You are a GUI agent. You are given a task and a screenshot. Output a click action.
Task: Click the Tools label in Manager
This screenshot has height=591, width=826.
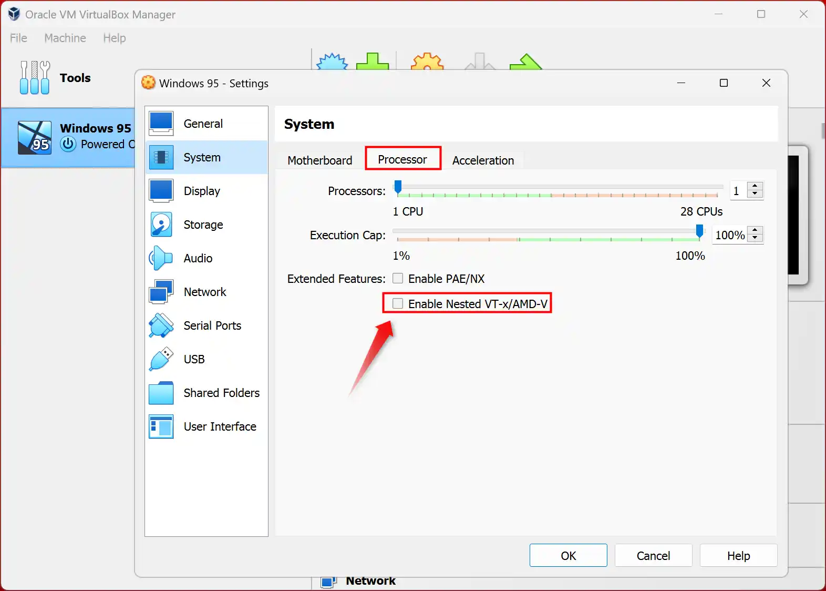pyautogui.click(x=75, y=78)
